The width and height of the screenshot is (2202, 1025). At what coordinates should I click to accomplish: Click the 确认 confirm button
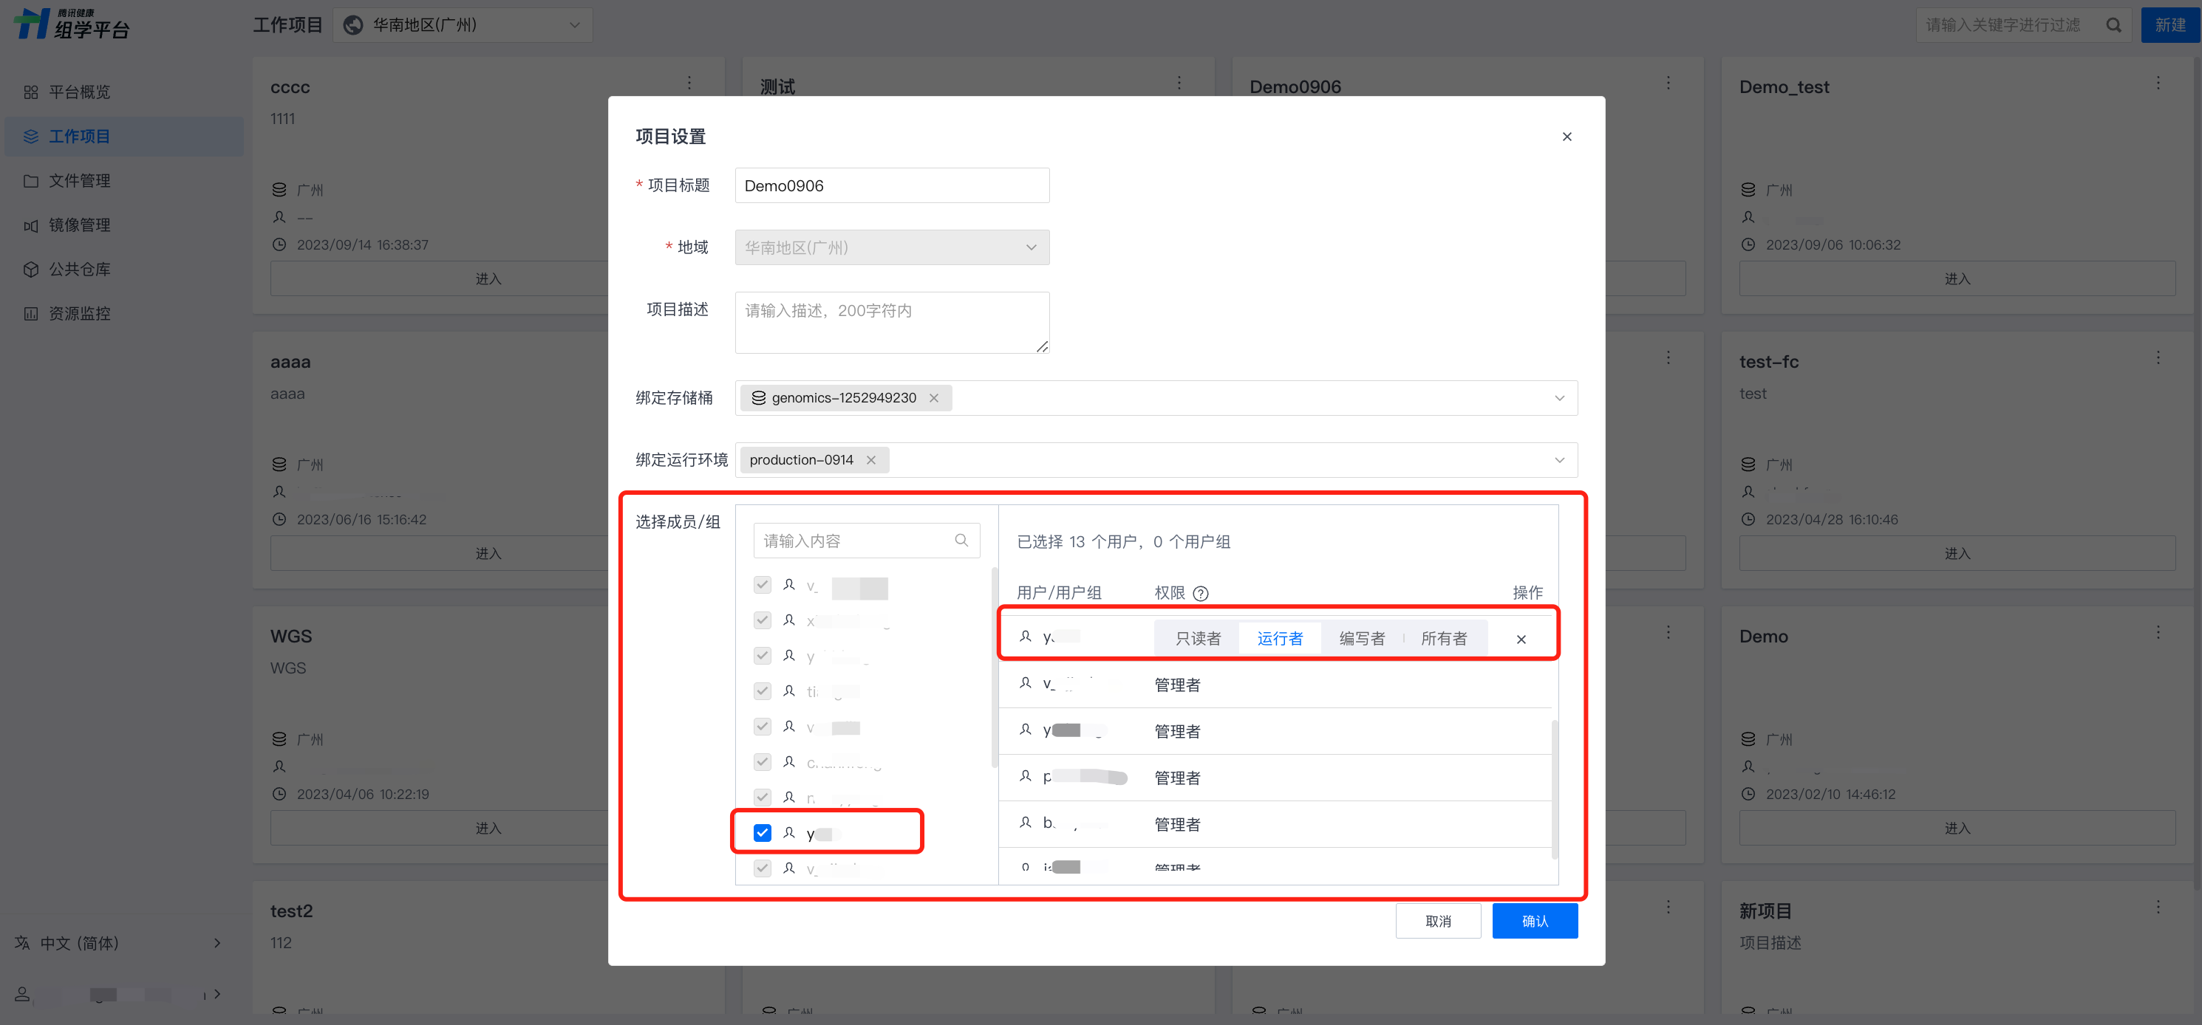1535,921
